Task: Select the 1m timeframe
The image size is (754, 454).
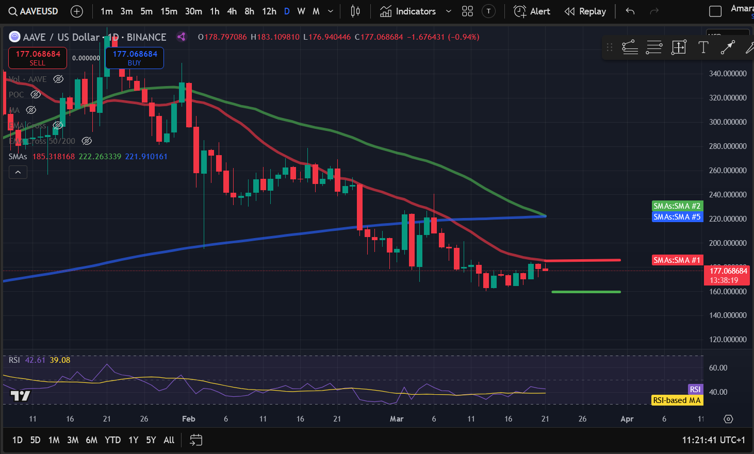Action: pyautogui.click(x=106, y=11)
